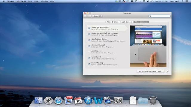This screenshot has width=191, height=107.
Task: Go forward with the right arrow button
Action: [x=89, y=16]
